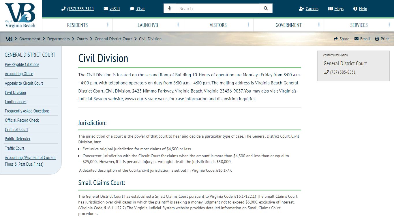The width and height of the screenshot is (394, 222).
Task: Expand the Services menu dots
Action: [389, 25]
